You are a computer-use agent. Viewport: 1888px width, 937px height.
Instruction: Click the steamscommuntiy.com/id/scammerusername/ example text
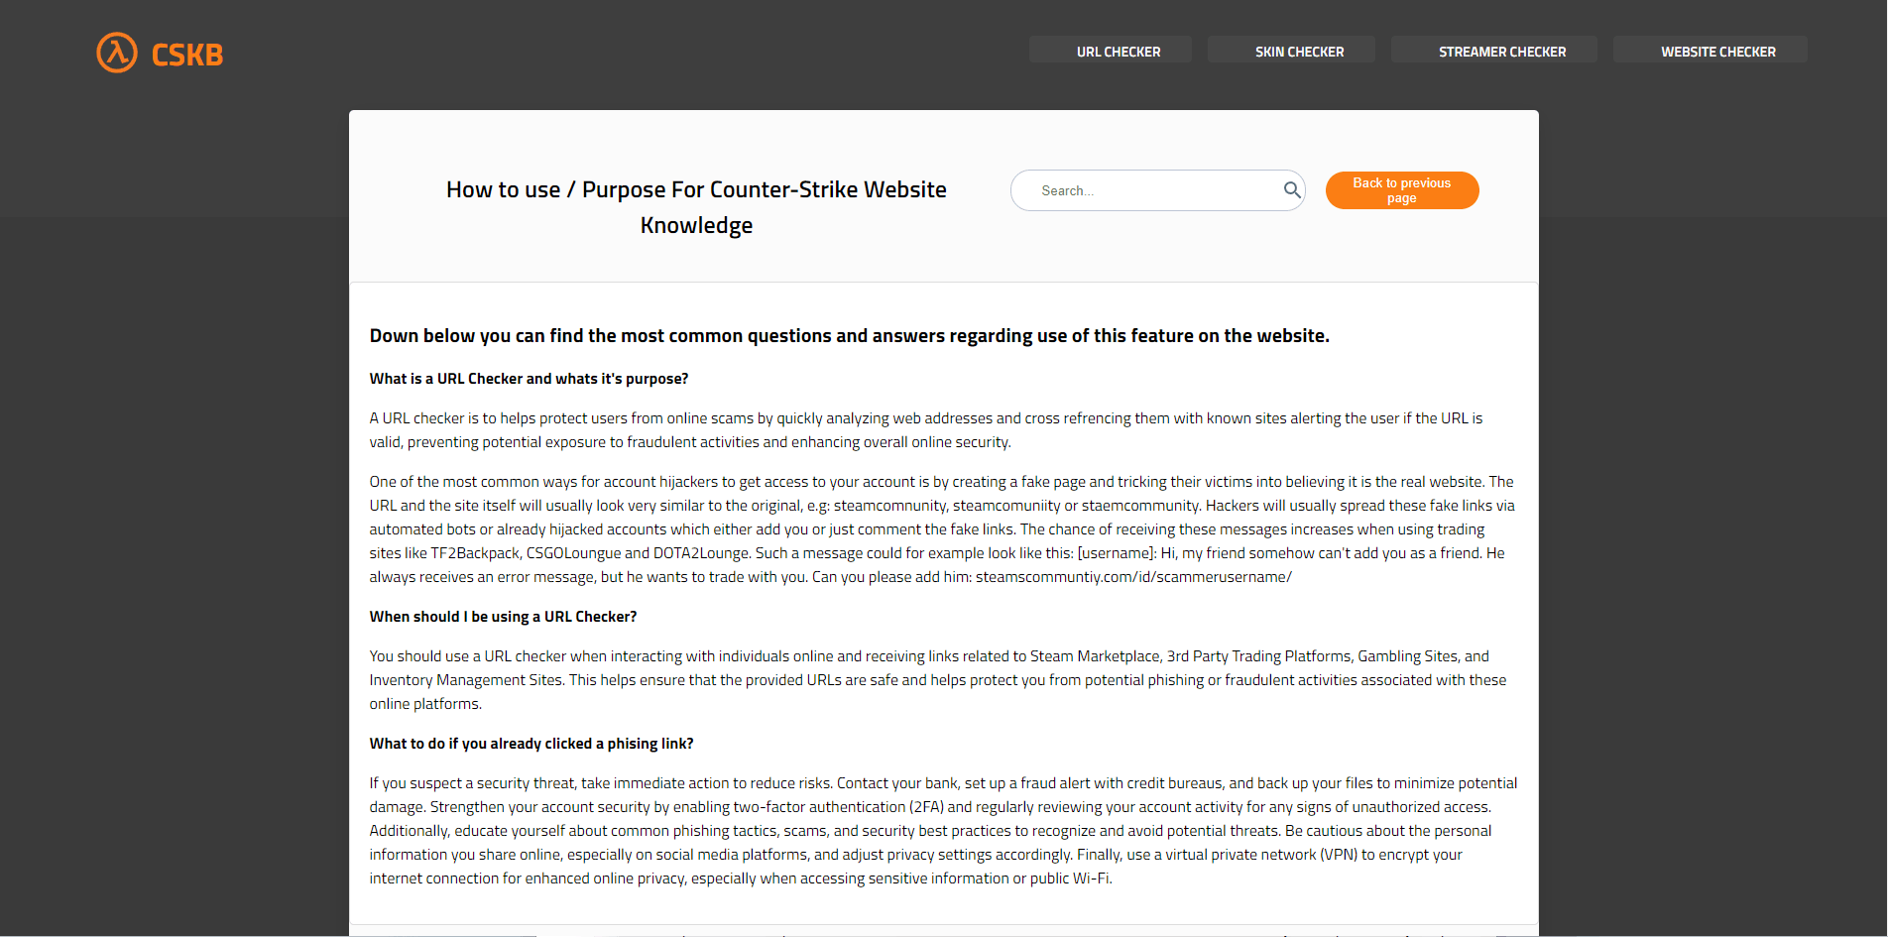pyautogui.click(x=1133, y=577)
